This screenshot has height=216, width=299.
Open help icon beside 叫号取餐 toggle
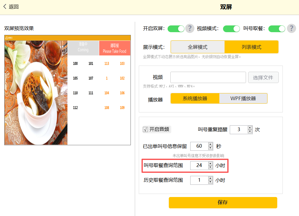tap(291, 28)
